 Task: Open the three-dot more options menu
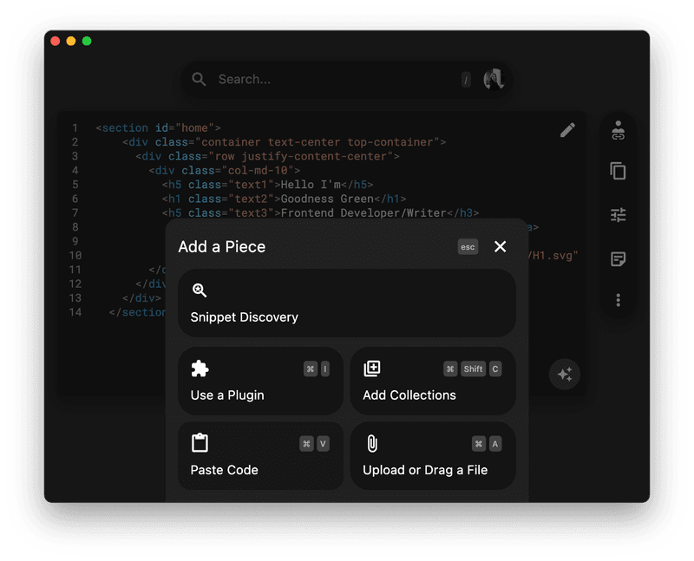click(x=619, y=299)
